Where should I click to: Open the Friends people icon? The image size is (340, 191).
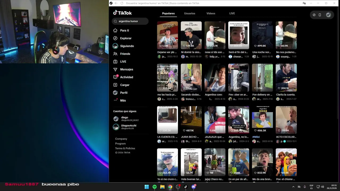(x=115, y=54)
